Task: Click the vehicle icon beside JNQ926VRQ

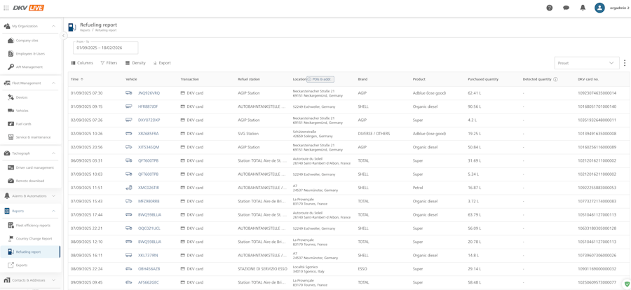Action: [x=129, y=93]
